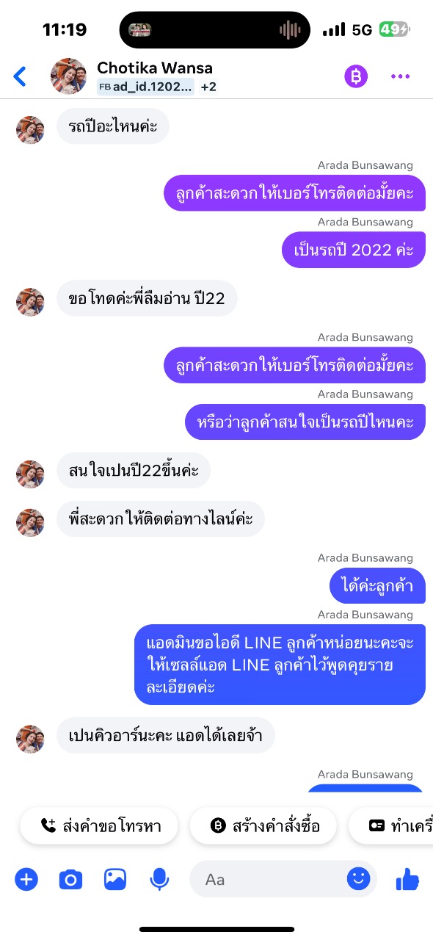The height and width of the screenshot is (940, 433).
Task: Open the purple payment (B) icon in header
Action: (x=356, y=76)
